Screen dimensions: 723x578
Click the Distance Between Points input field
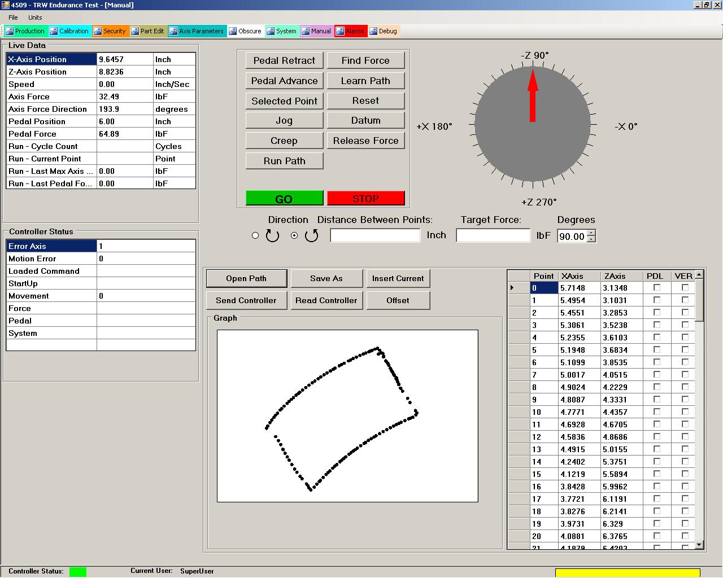point(374,235)
